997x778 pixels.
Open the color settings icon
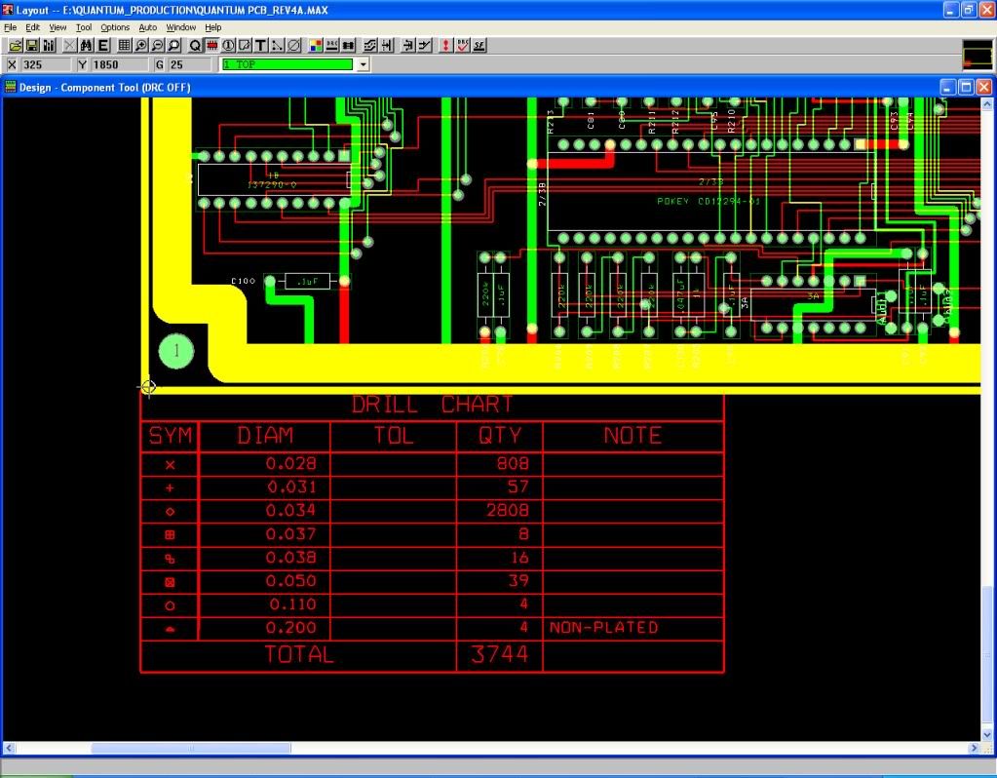(x=316, y=45)
